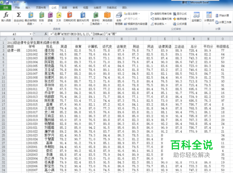Select cell A3 containing 法律一班
Viewport: 233px width, 173px height.
pos(14,50)
